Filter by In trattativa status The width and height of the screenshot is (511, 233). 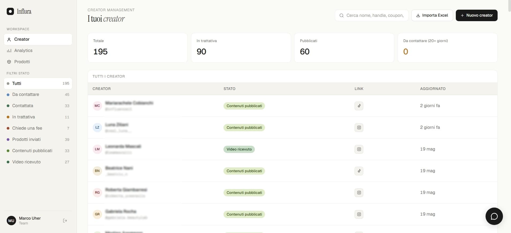(x=38, y=117)
